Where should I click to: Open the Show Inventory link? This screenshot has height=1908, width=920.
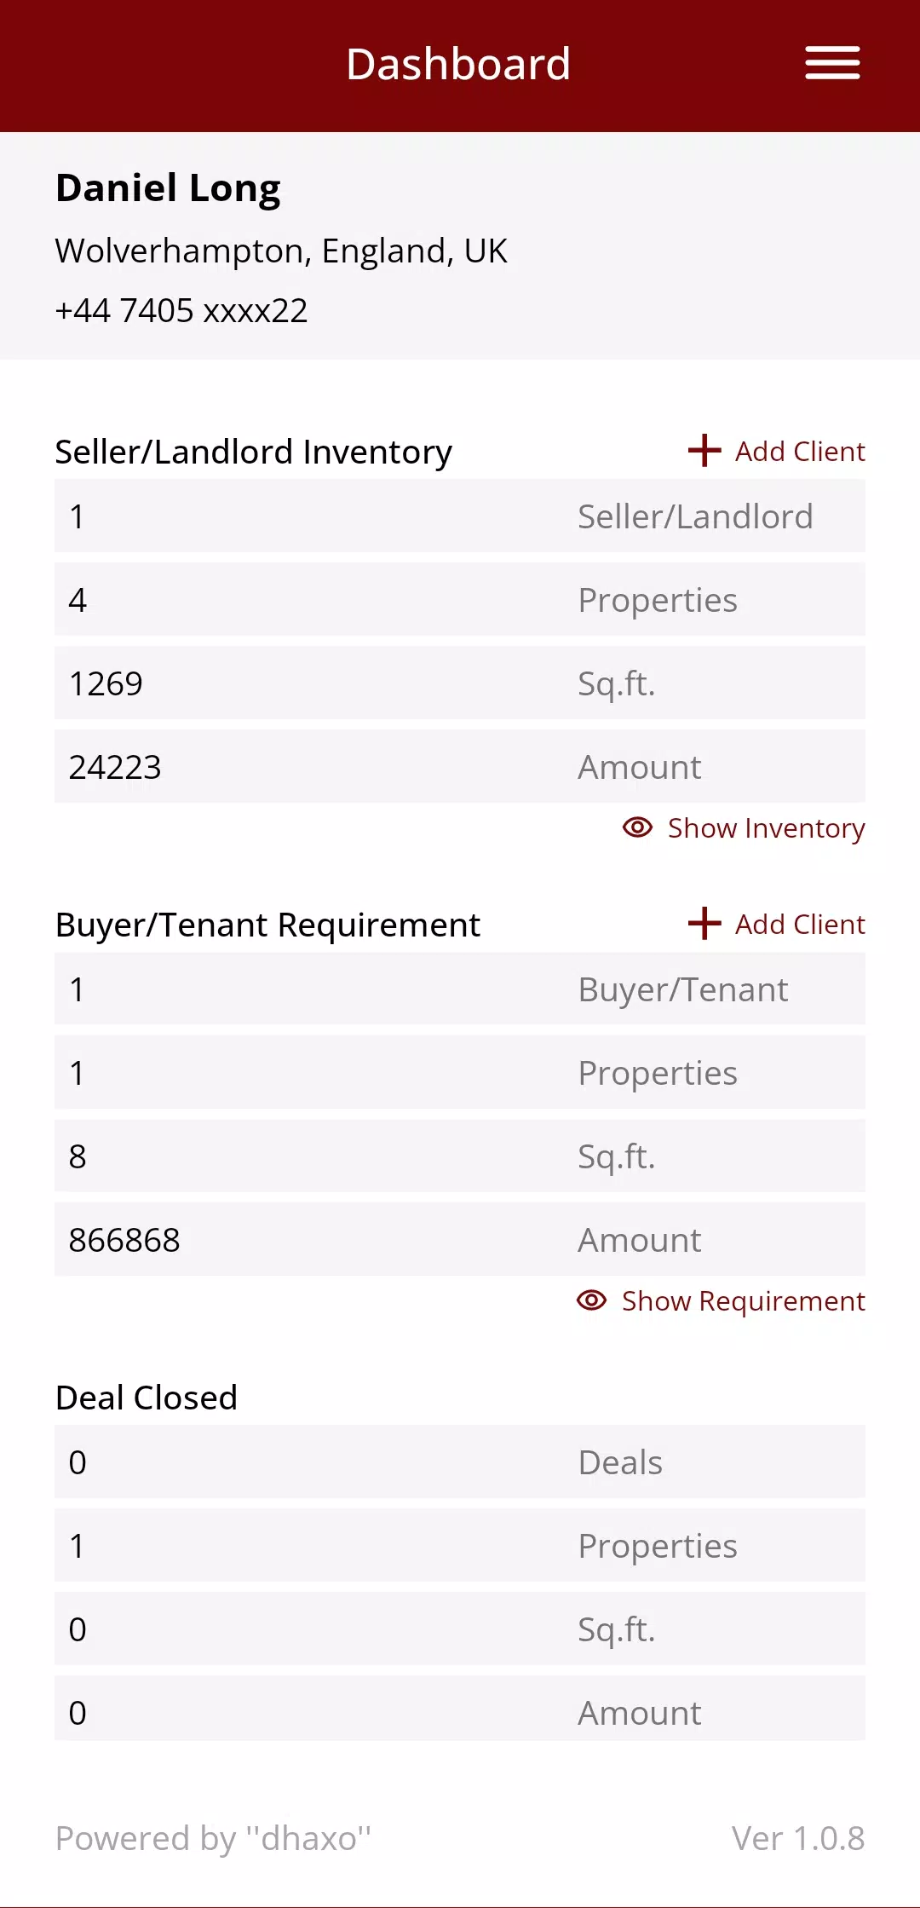tap(766, 828)
